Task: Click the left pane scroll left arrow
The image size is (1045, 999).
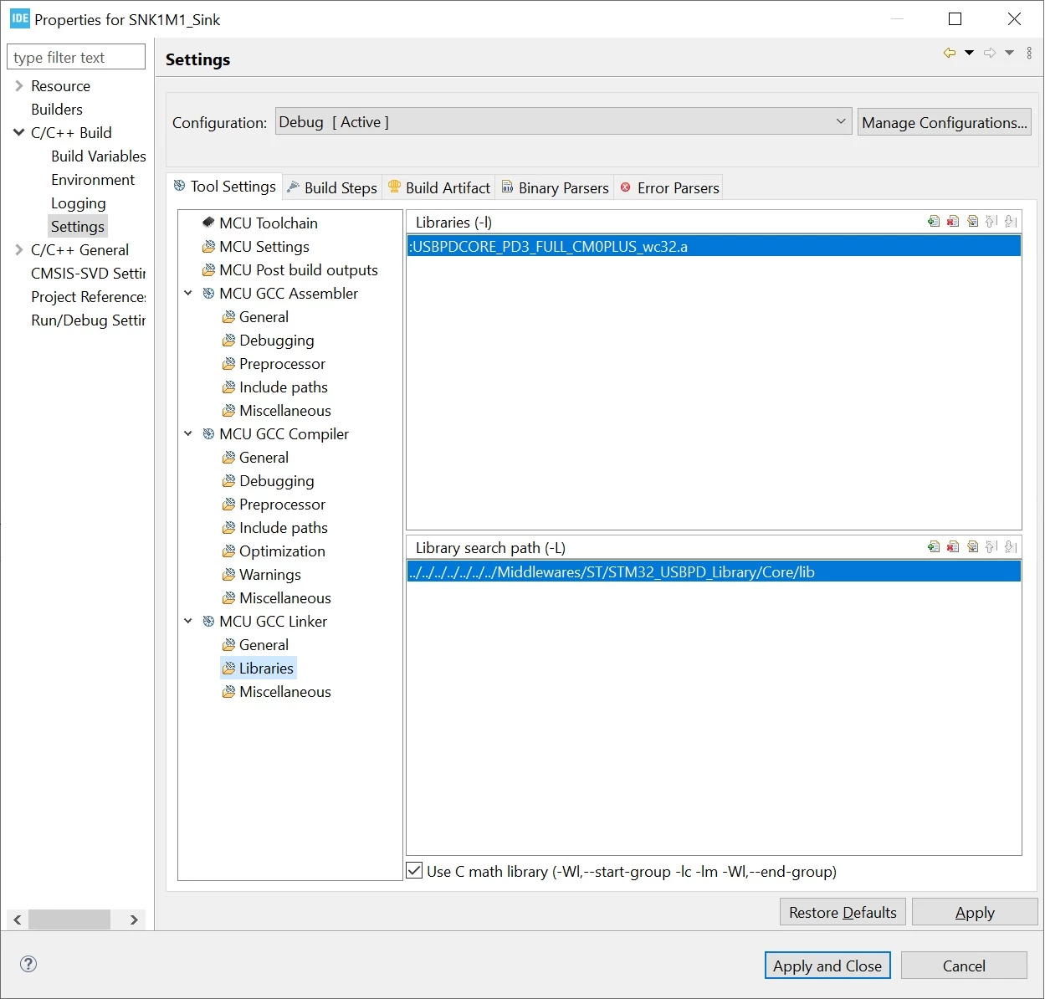Action: pos(17,920)
